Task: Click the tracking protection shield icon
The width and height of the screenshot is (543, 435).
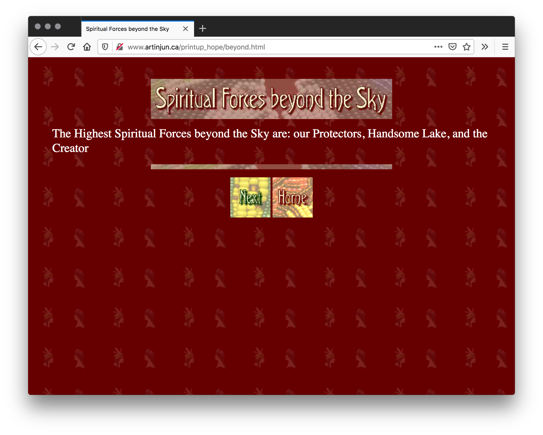Action: point(105,47)
